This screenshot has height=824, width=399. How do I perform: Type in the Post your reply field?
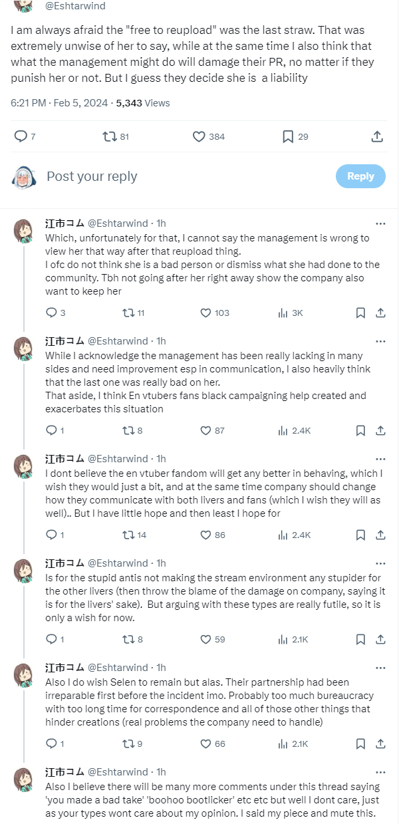pos(166,176)
